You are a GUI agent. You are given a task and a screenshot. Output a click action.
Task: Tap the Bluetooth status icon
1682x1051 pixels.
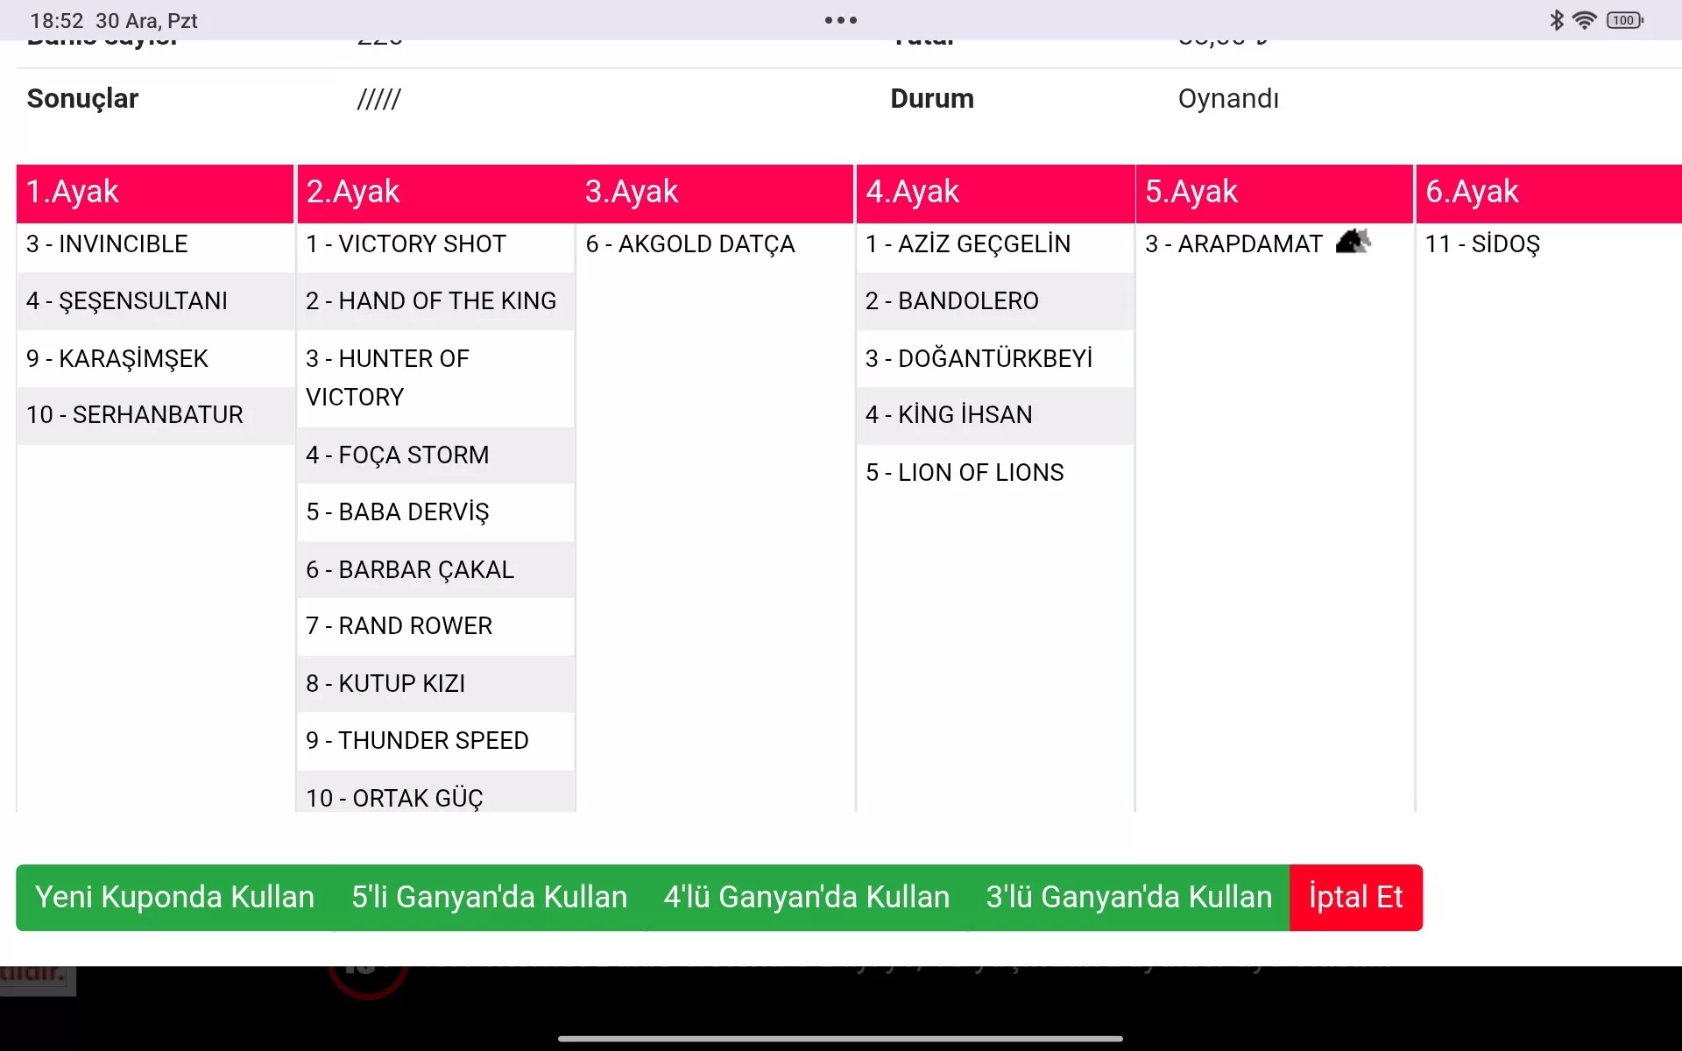(1556, 20)
